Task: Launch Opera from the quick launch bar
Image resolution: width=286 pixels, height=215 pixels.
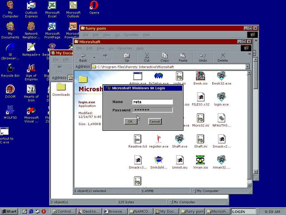Action: click(44, 212)
